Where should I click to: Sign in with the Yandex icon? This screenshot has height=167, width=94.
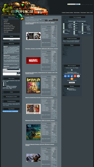pyautogui.click(x=75, y=76)
